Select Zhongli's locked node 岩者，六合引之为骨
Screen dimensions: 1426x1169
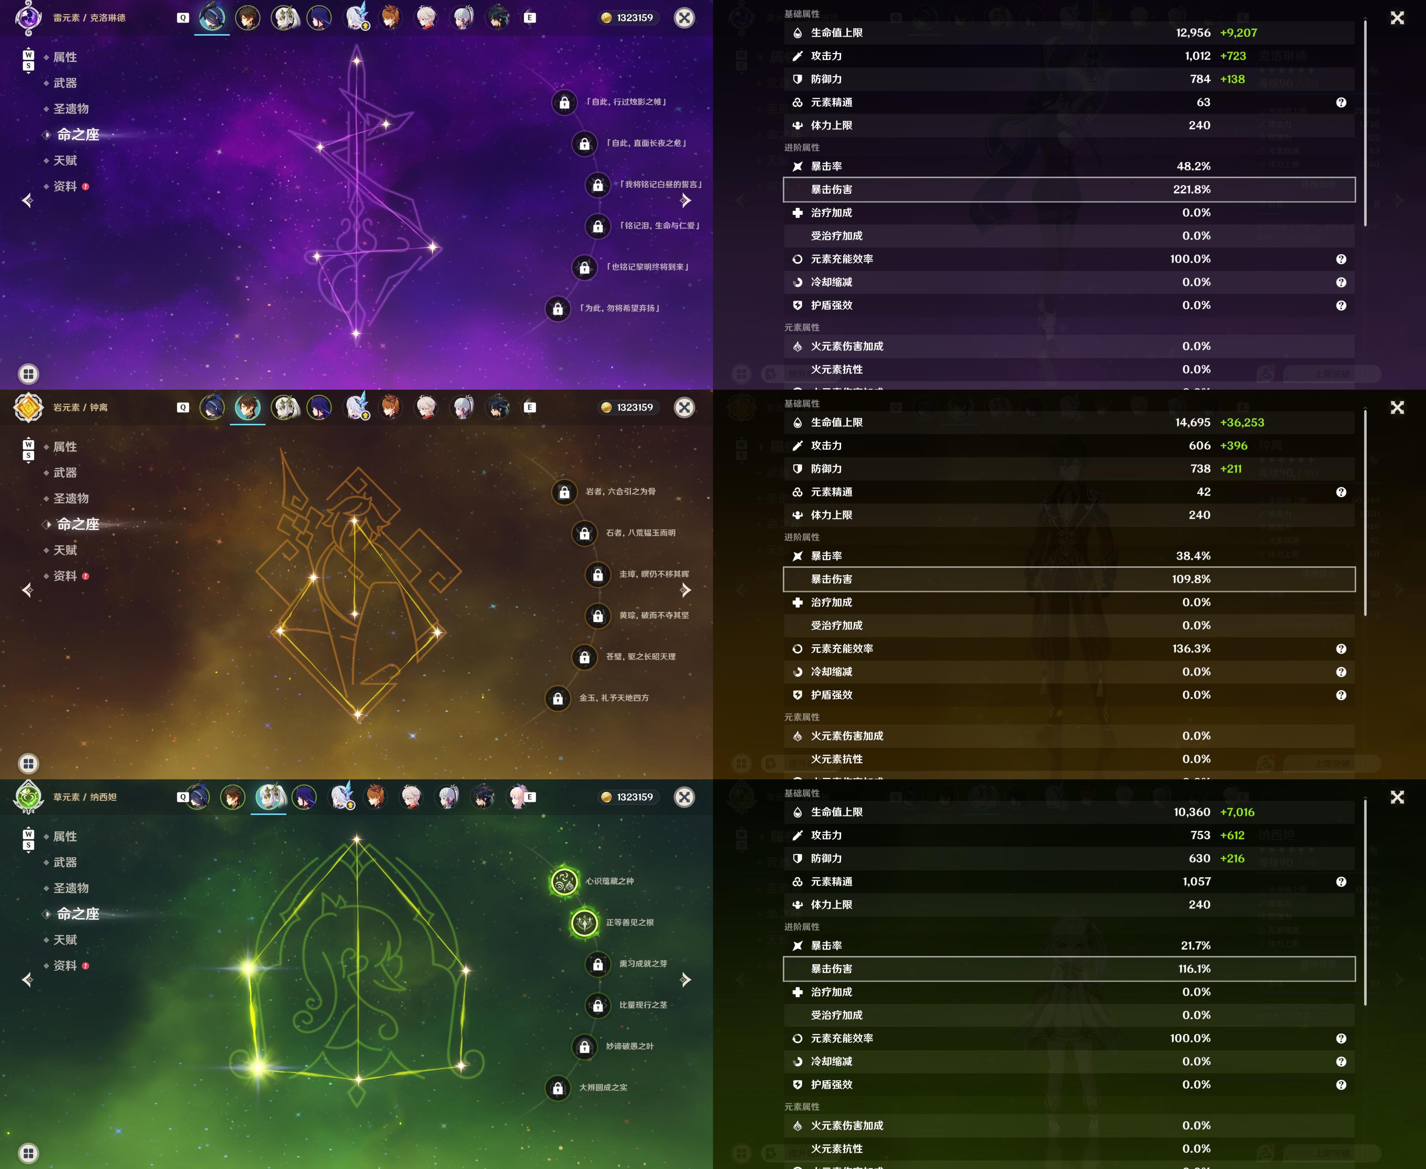tap(564, 492)
